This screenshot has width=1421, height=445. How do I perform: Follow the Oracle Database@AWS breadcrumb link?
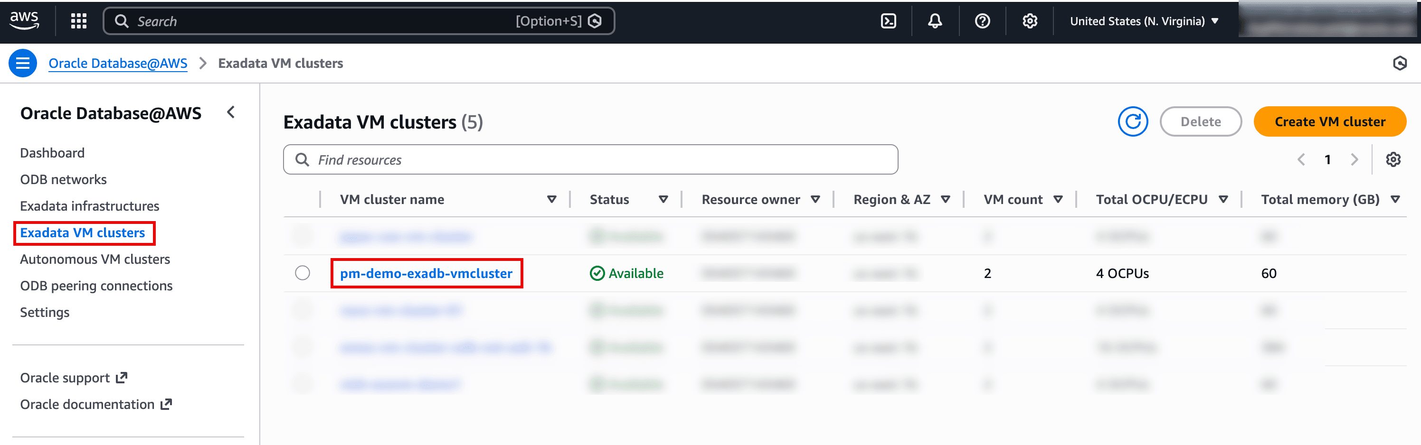[118, 64]
